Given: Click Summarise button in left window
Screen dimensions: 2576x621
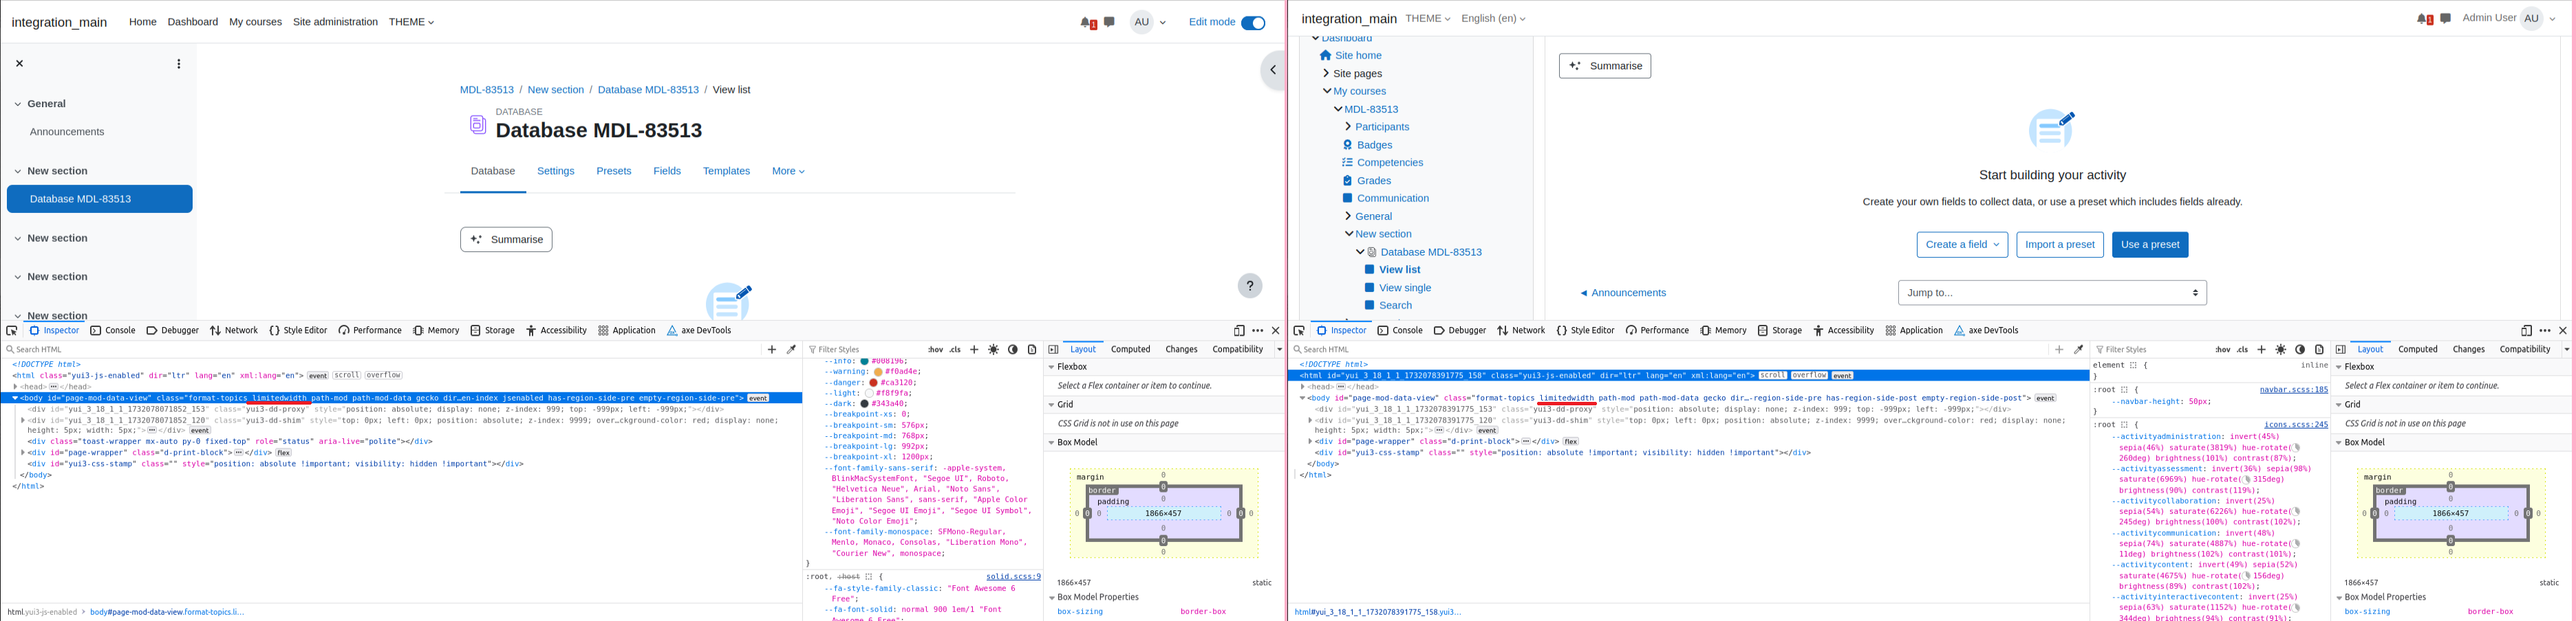Looking at the screenshot, I should pos(506,240).
